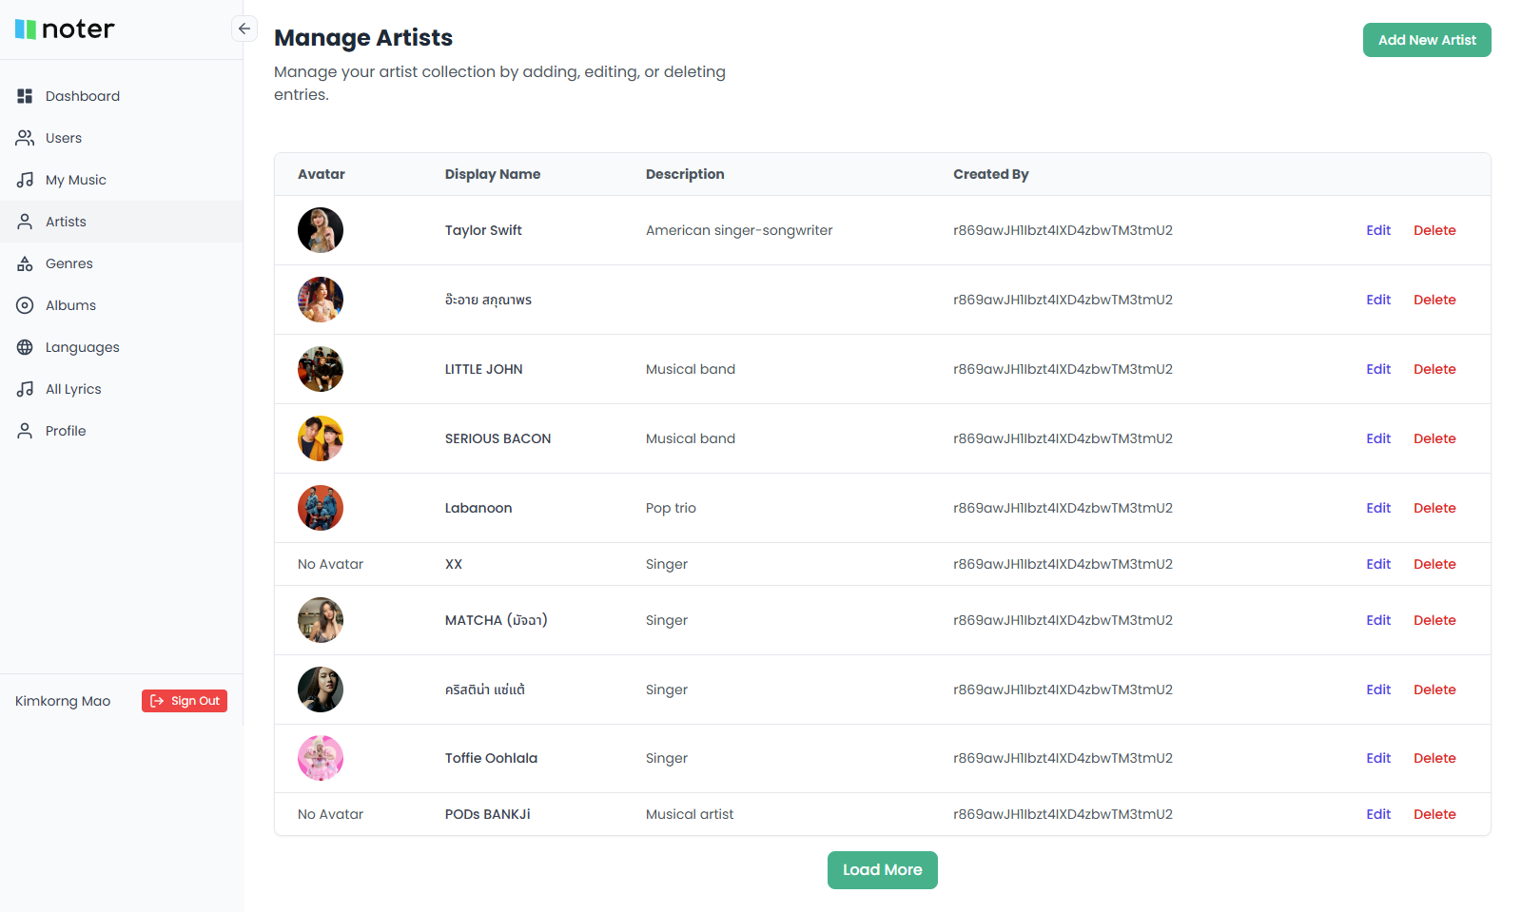Click the Albums disc icon
Screen dimensions: 1522x913
25,305
